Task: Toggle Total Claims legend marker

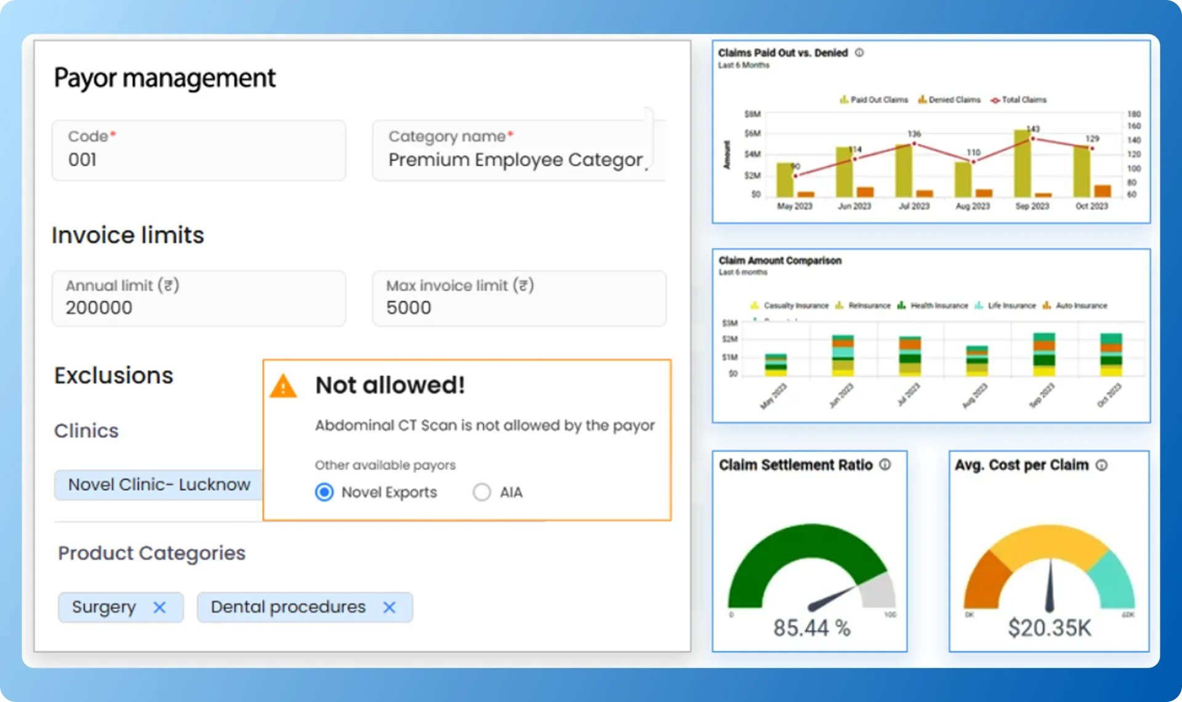Action: [x=995, y=100]
